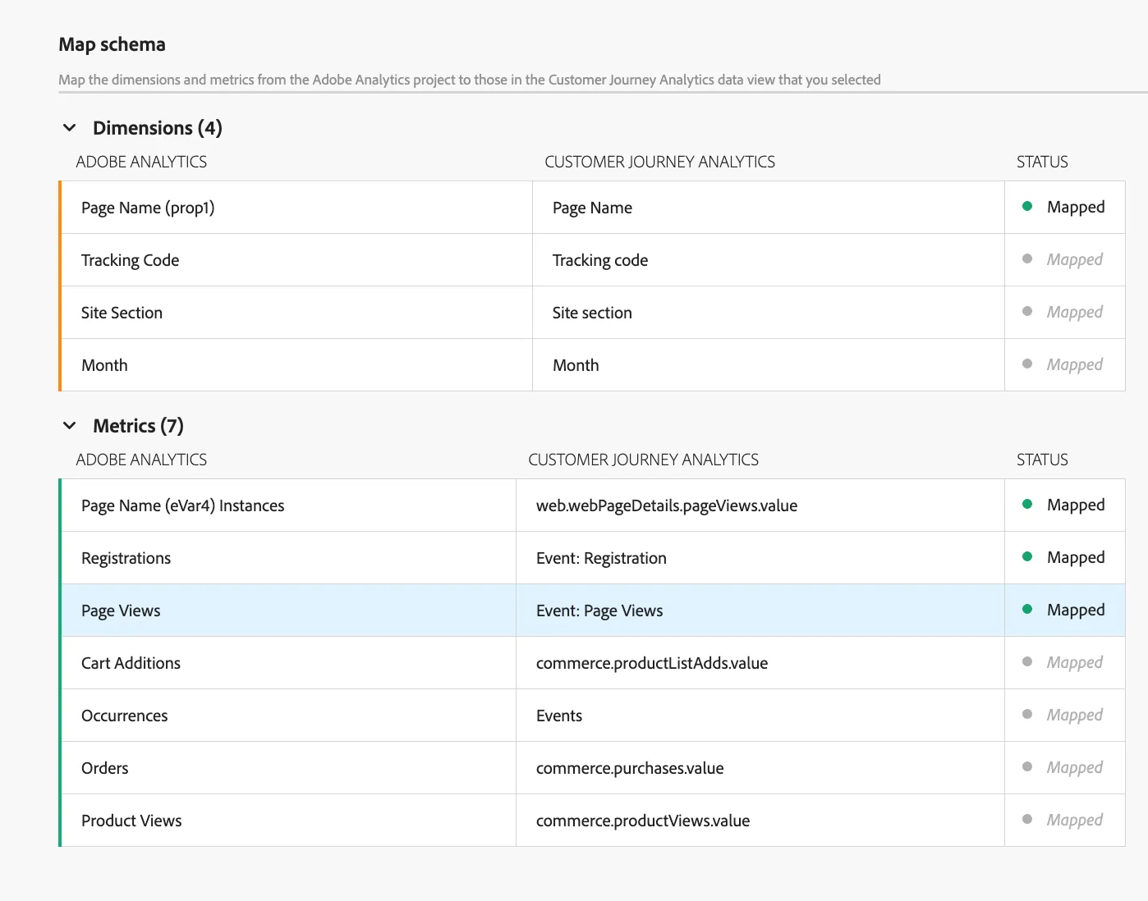Viewport: 1148px width, 901px height.
Task: Click Month in the Customer Journey Analytics column
Action: (769, 365)
